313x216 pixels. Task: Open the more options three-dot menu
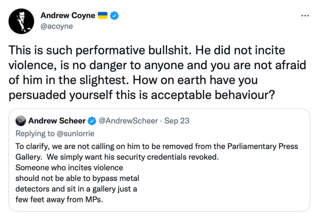[305, 15]
